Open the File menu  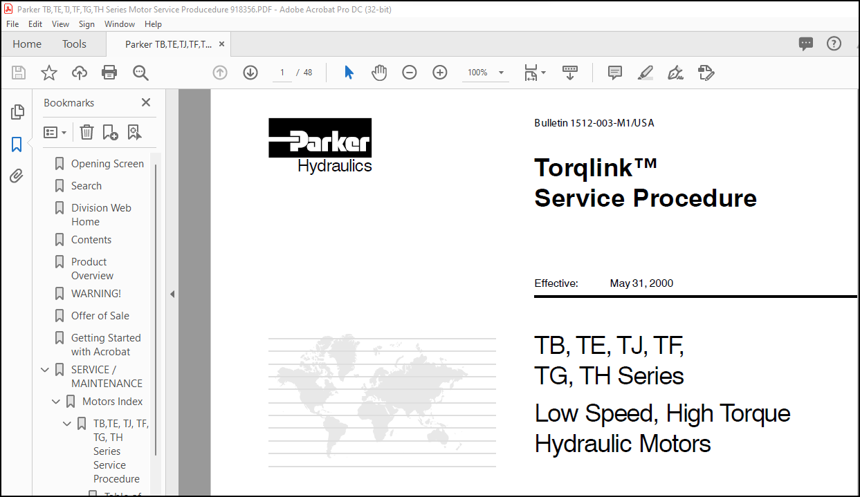pos(12,24)
